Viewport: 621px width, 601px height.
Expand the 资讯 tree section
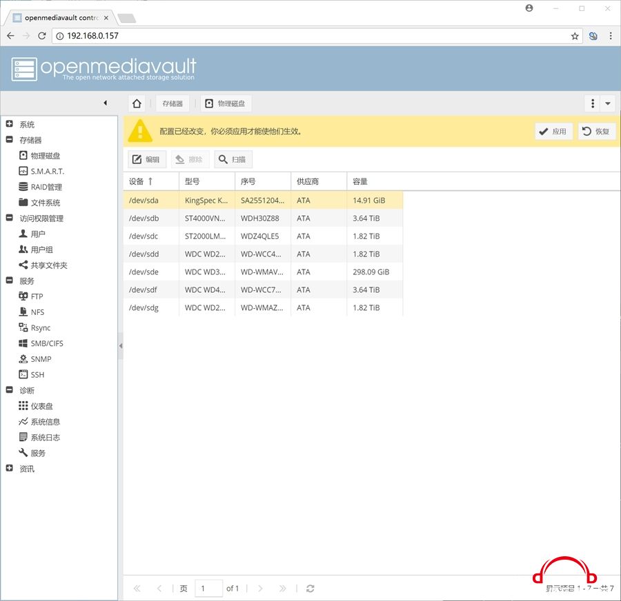pyautogui.click(x=10, y=468)
